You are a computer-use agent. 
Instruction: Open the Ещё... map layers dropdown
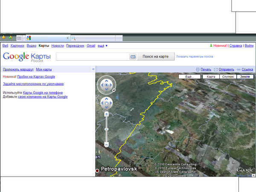pyautogui.click(x=189, y=76)
